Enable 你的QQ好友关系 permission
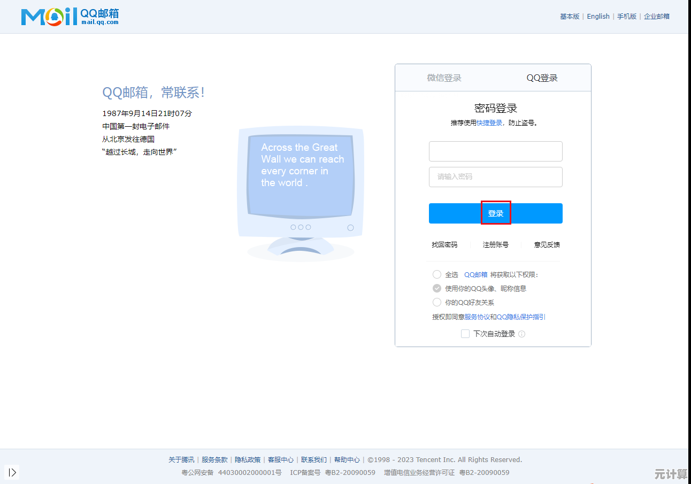This screenshot has width=691, height=484. [x=437, y=302]
